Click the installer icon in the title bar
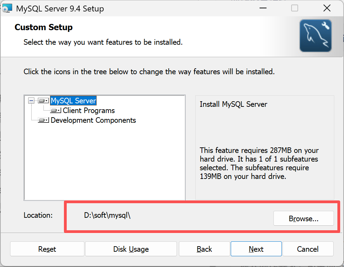This screenshot has width=344, height=267. click(7, 9)
